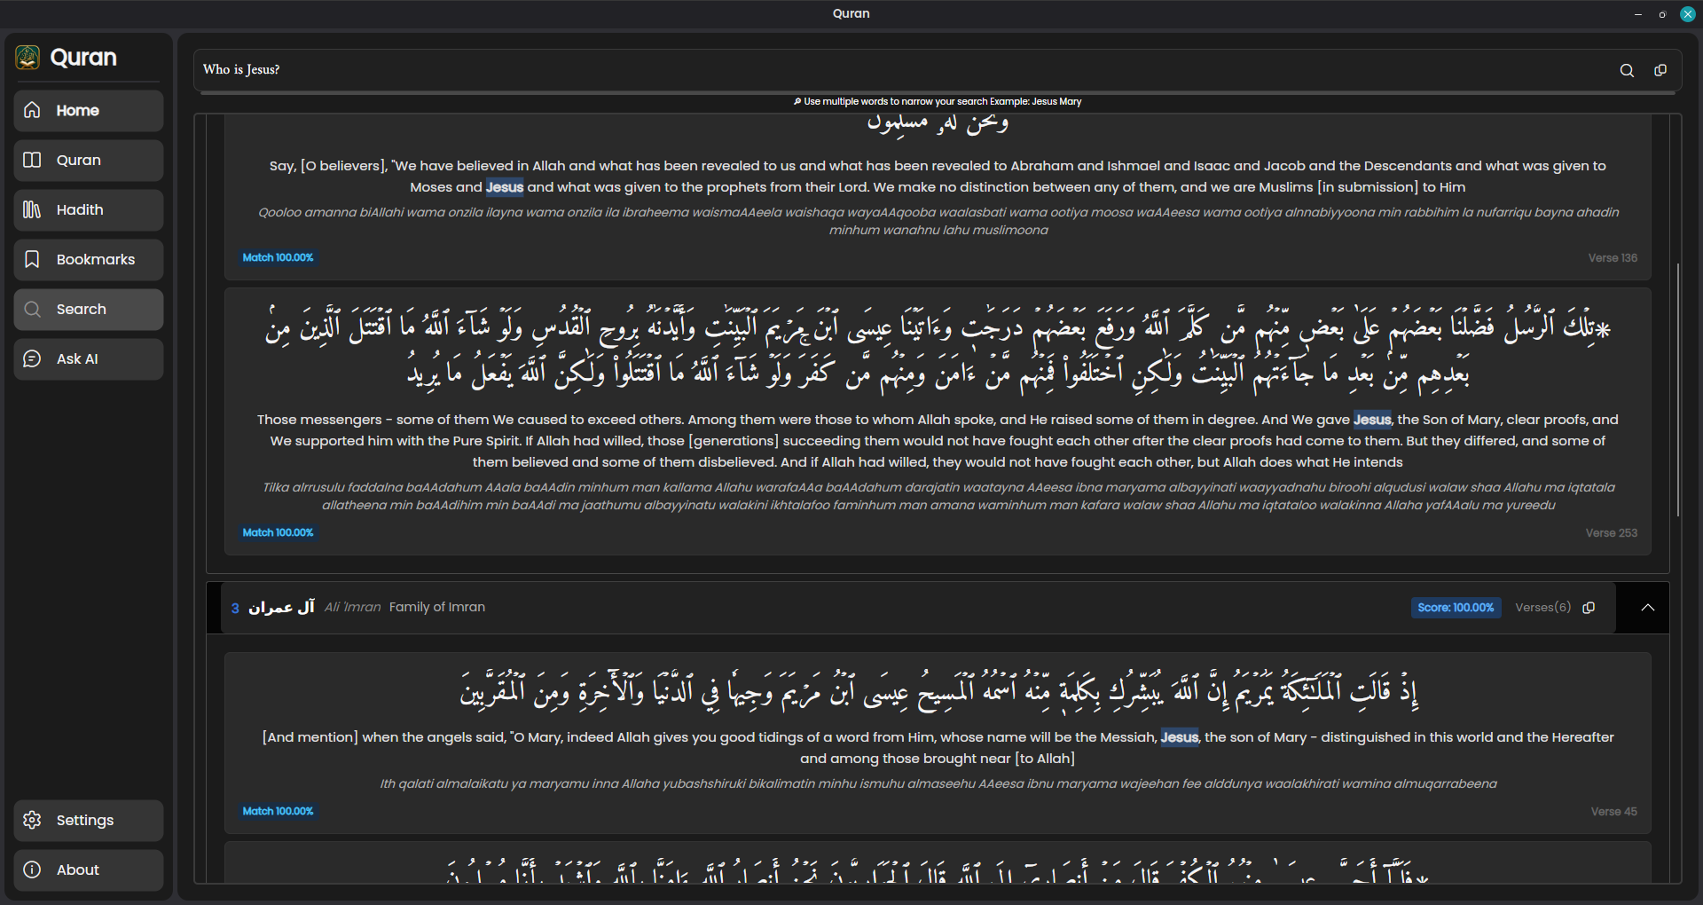The image size is (1703, 905).
Task: Click highlighted 'Jesus' in verse 253 translation
Action: tap(1372, 420)
